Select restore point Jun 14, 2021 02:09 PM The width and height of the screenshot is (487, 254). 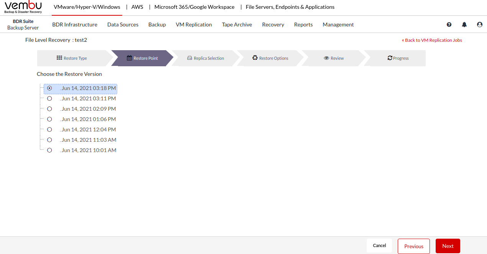pos(49,109)
